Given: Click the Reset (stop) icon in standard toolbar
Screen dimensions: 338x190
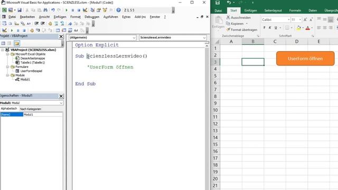Looking at the screenshot, I should click(79, 10).
